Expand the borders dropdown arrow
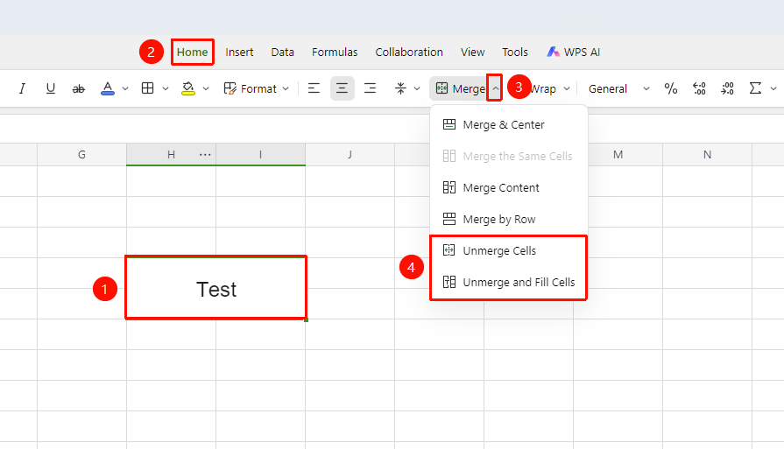Screen dimensions: 784x449 click(166, 89)
